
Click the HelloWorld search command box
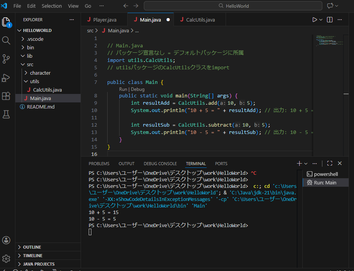[233, 6]
